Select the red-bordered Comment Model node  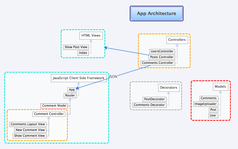click(54, 106)
